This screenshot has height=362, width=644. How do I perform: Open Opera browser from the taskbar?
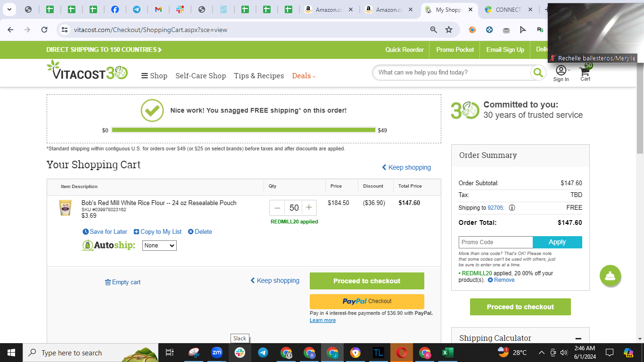(402, 353)
